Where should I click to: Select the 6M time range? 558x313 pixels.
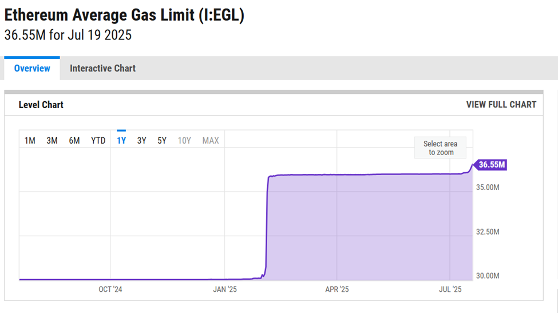click(x=74, y=141)
